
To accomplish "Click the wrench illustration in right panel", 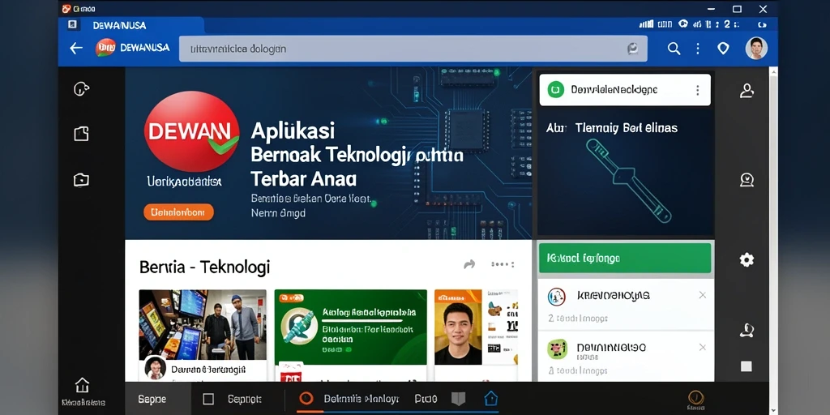I will pyautogui.click(x=628, y=180).
